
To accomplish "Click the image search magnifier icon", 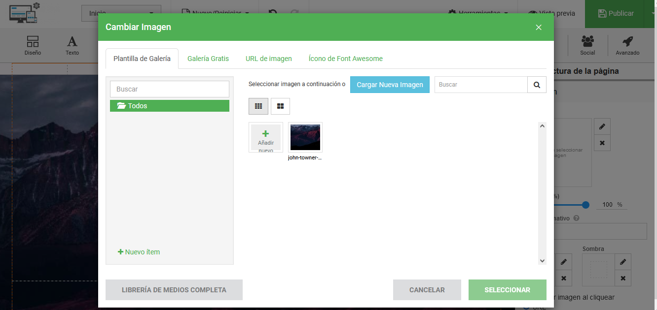I will [x=537, y=85].
